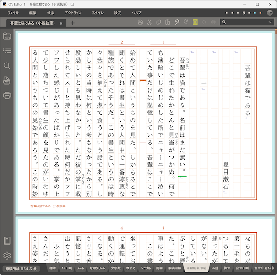277x275 pixels.
Task: Click the book icon in the sidebar
Action: point(7,240)
